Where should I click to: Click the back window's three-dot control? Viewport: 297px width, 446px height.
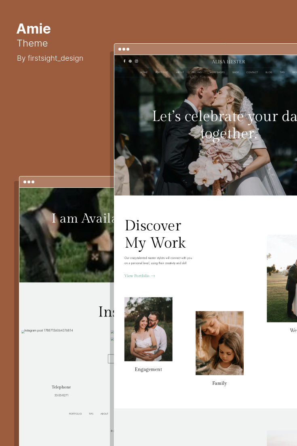point(29,182)
